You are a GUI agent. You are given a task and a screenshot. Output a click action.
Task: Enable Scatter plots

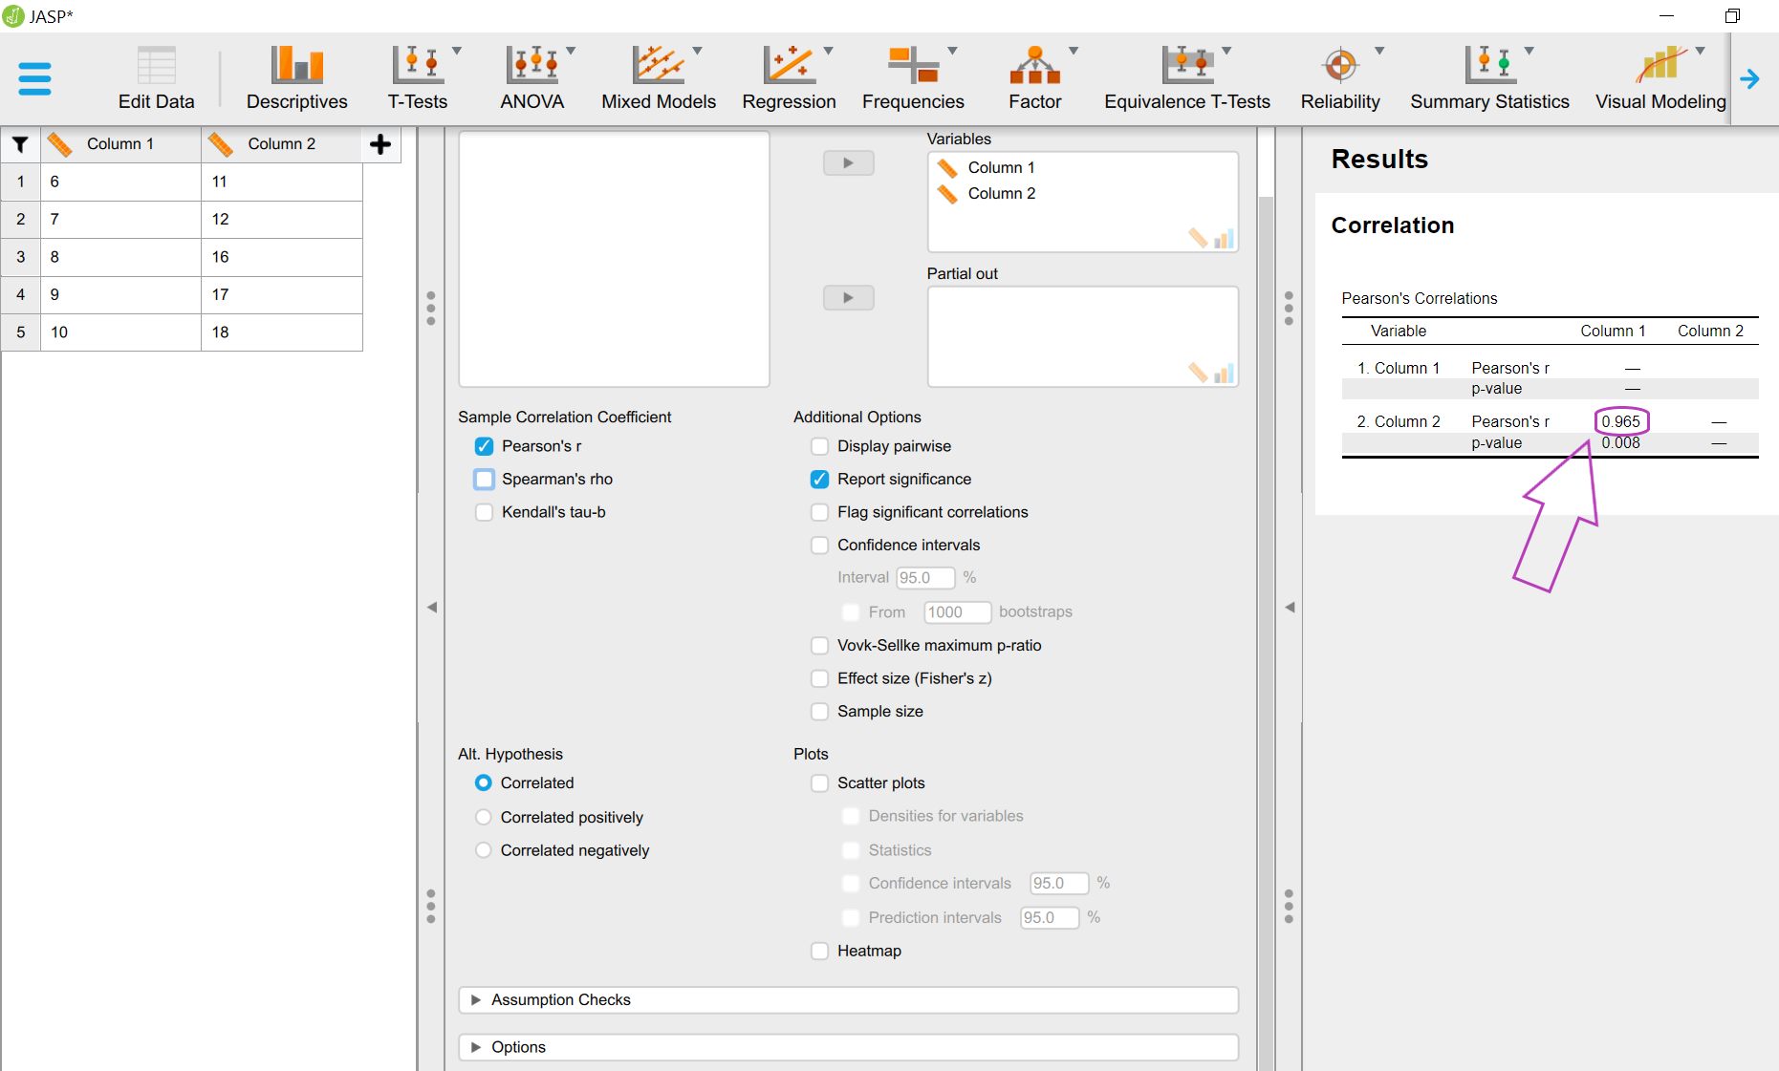point(819,783)
